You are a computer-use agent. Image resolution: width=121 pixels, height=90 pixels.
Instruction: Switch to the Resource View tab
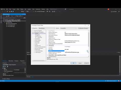coord(22,61)
